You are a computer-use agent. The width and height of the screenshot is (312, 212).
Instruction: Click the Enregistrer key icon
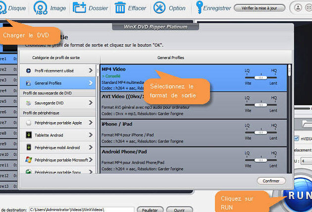pos(199,7)
